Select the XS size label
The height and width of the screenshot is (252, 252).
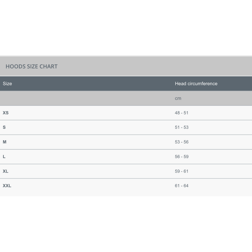click(6, 113)
